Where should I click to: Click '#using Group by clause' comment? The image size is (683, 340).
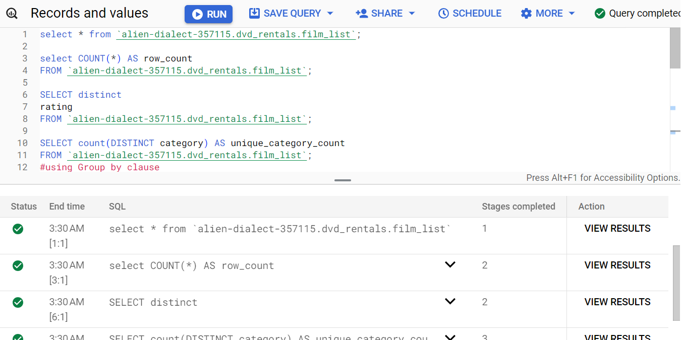coord(100,167)
